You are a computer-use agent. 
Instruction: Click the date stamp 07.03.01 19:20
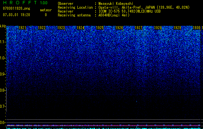click(16, 15)
